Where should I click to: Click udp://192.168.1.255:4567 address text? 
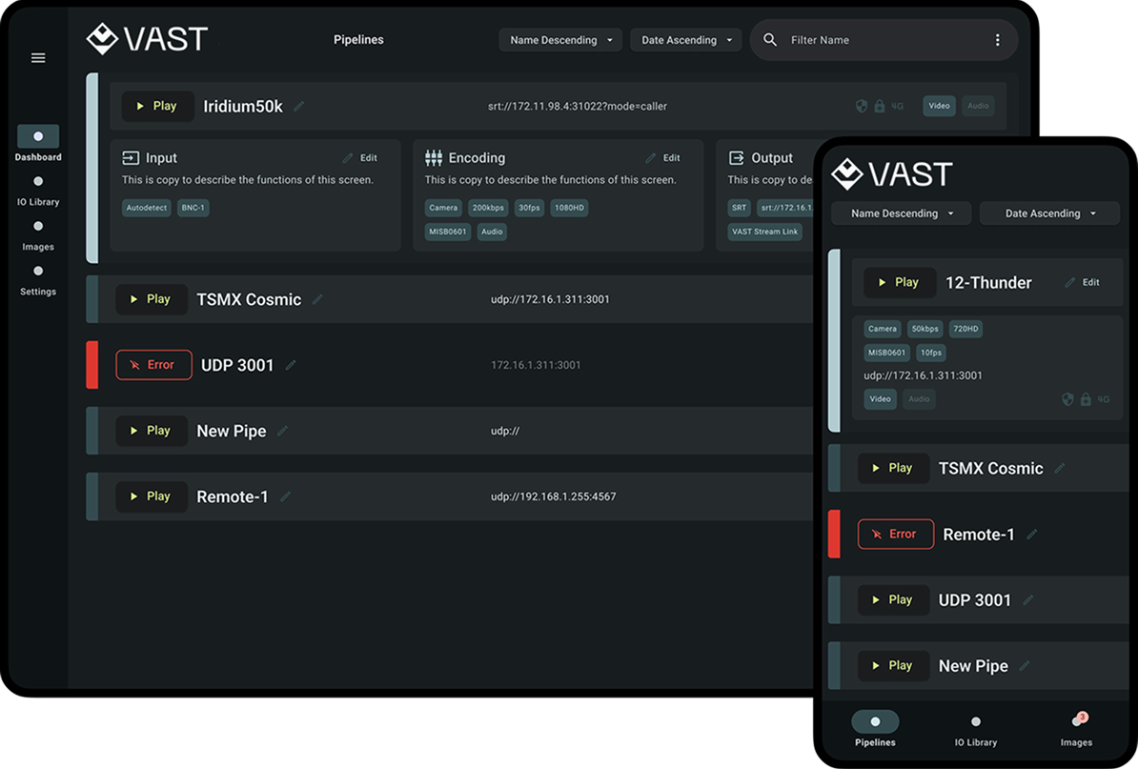pyautogui.click(x=553, y=497)
